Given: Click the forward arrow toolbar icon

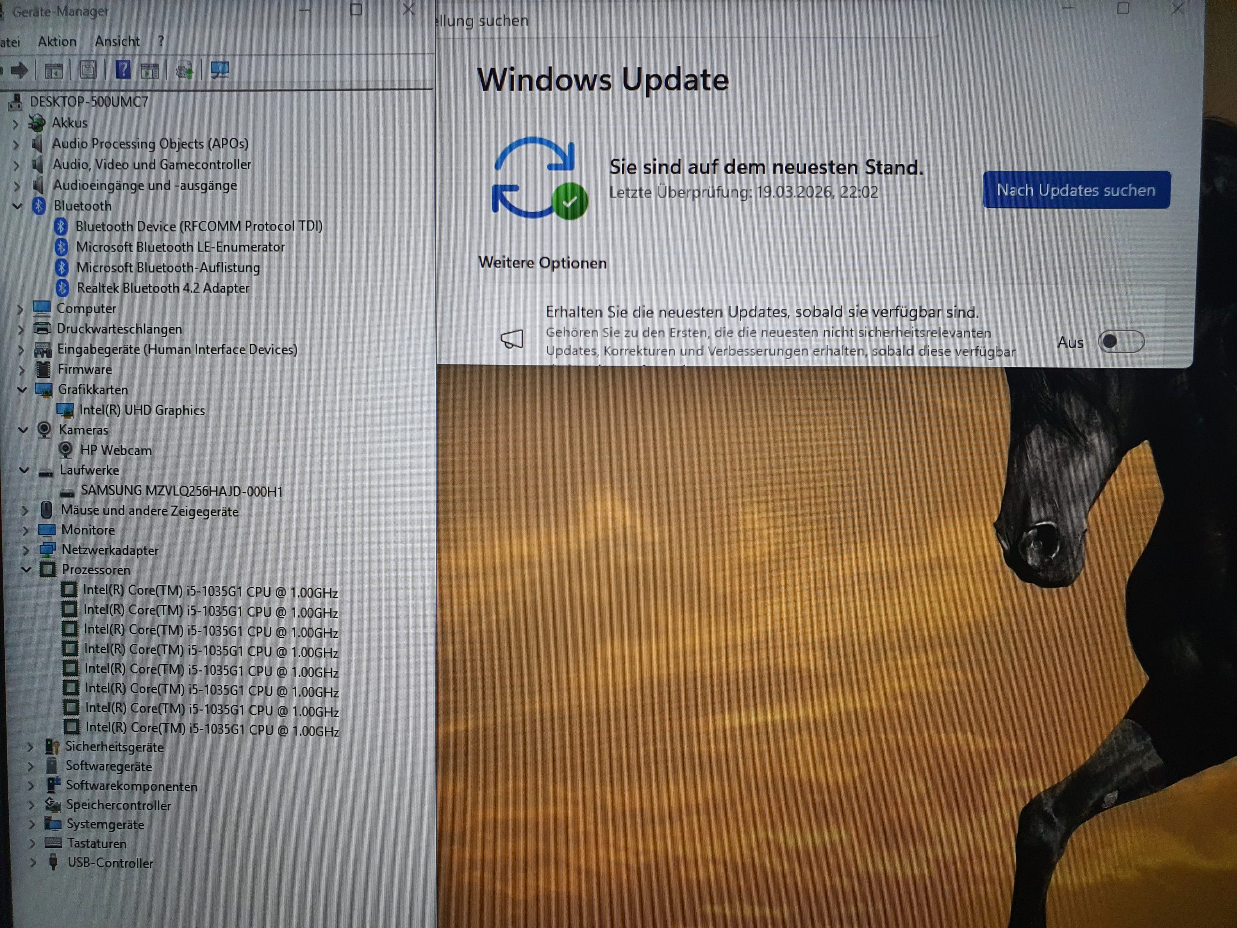Looking at the screenshot, I should (x=20, y=71).
